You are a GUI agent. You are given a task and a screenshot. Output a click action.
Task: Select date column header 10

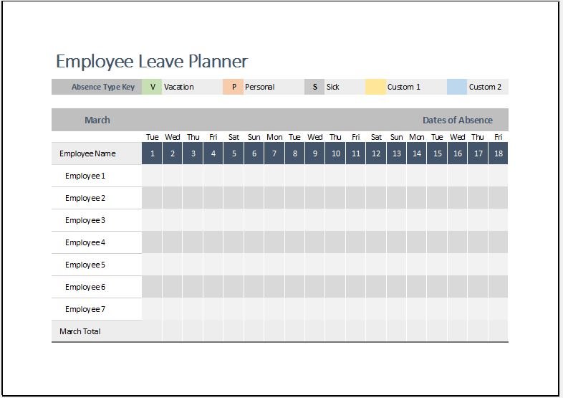[x=335, y=153]
